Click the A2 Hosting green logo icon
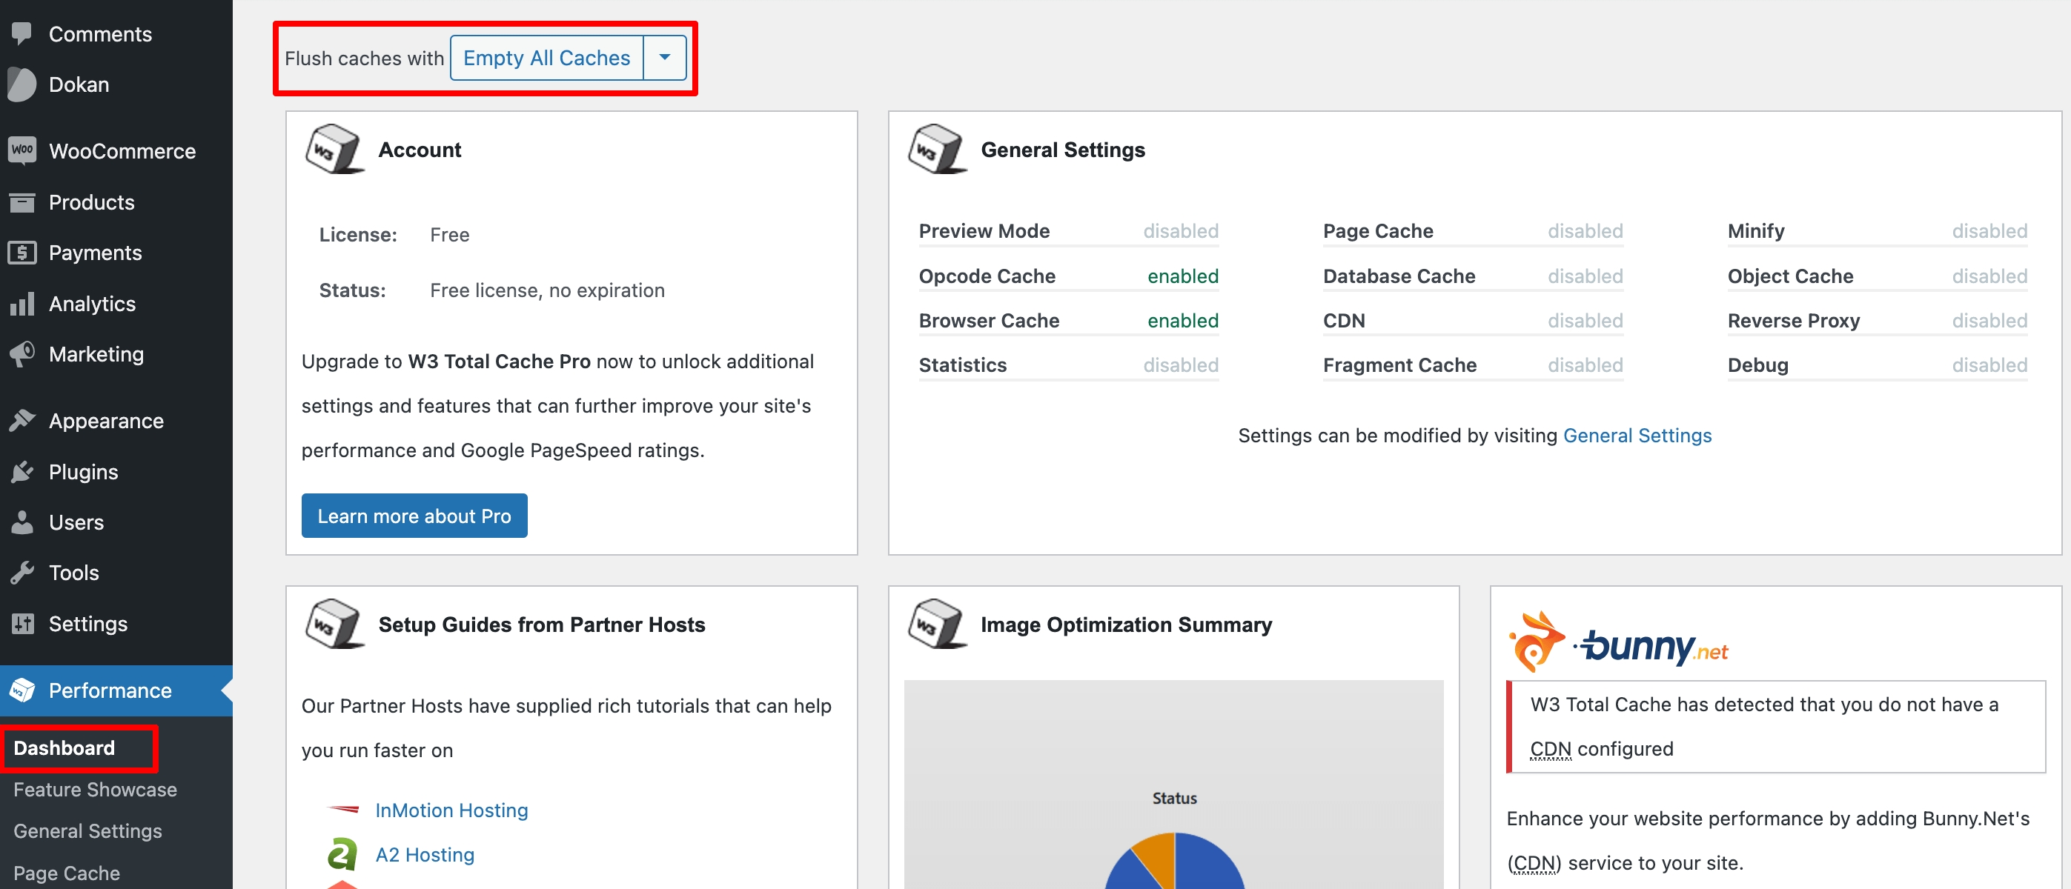 point(342,854)
